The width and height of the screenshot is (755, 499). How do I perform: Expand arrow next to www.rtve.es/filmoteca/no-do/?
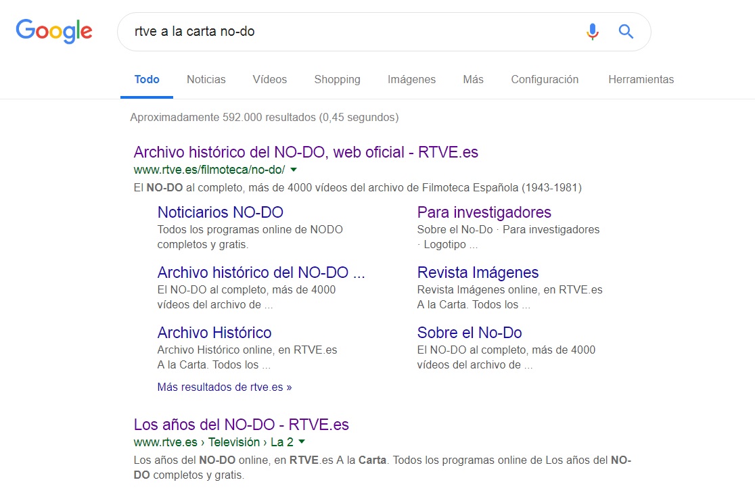tap(294, 170)
